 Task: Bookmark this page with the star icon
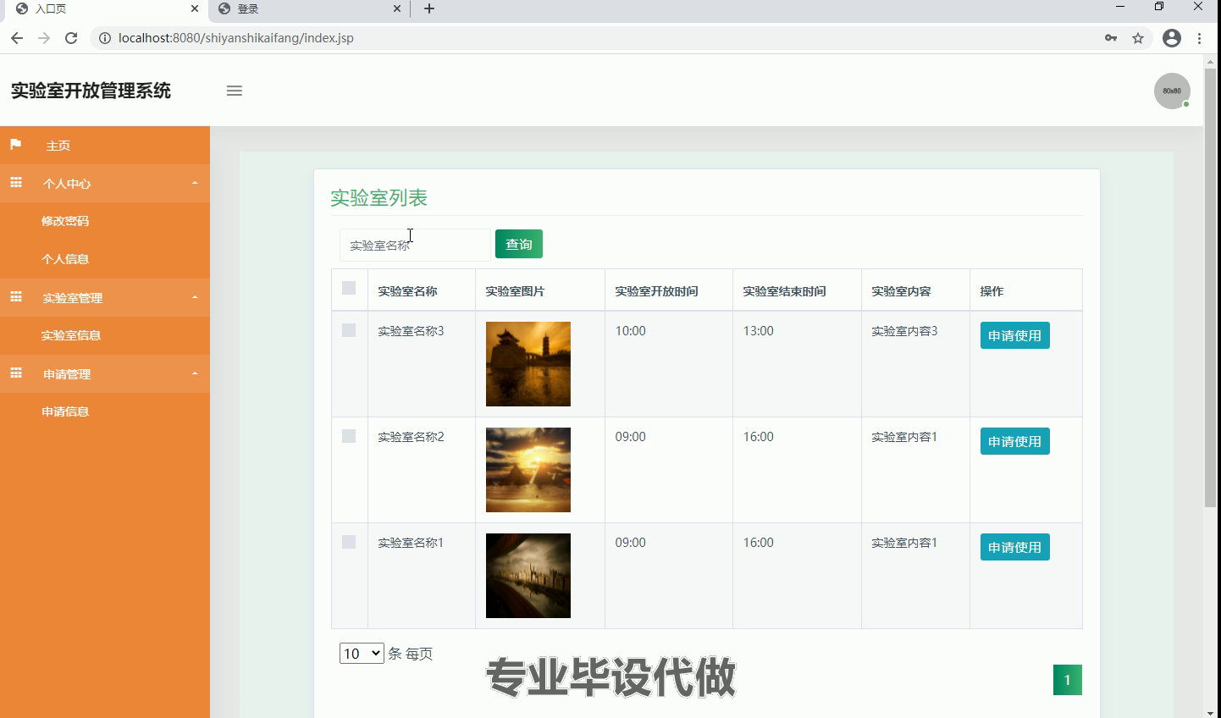[1138, 38]
